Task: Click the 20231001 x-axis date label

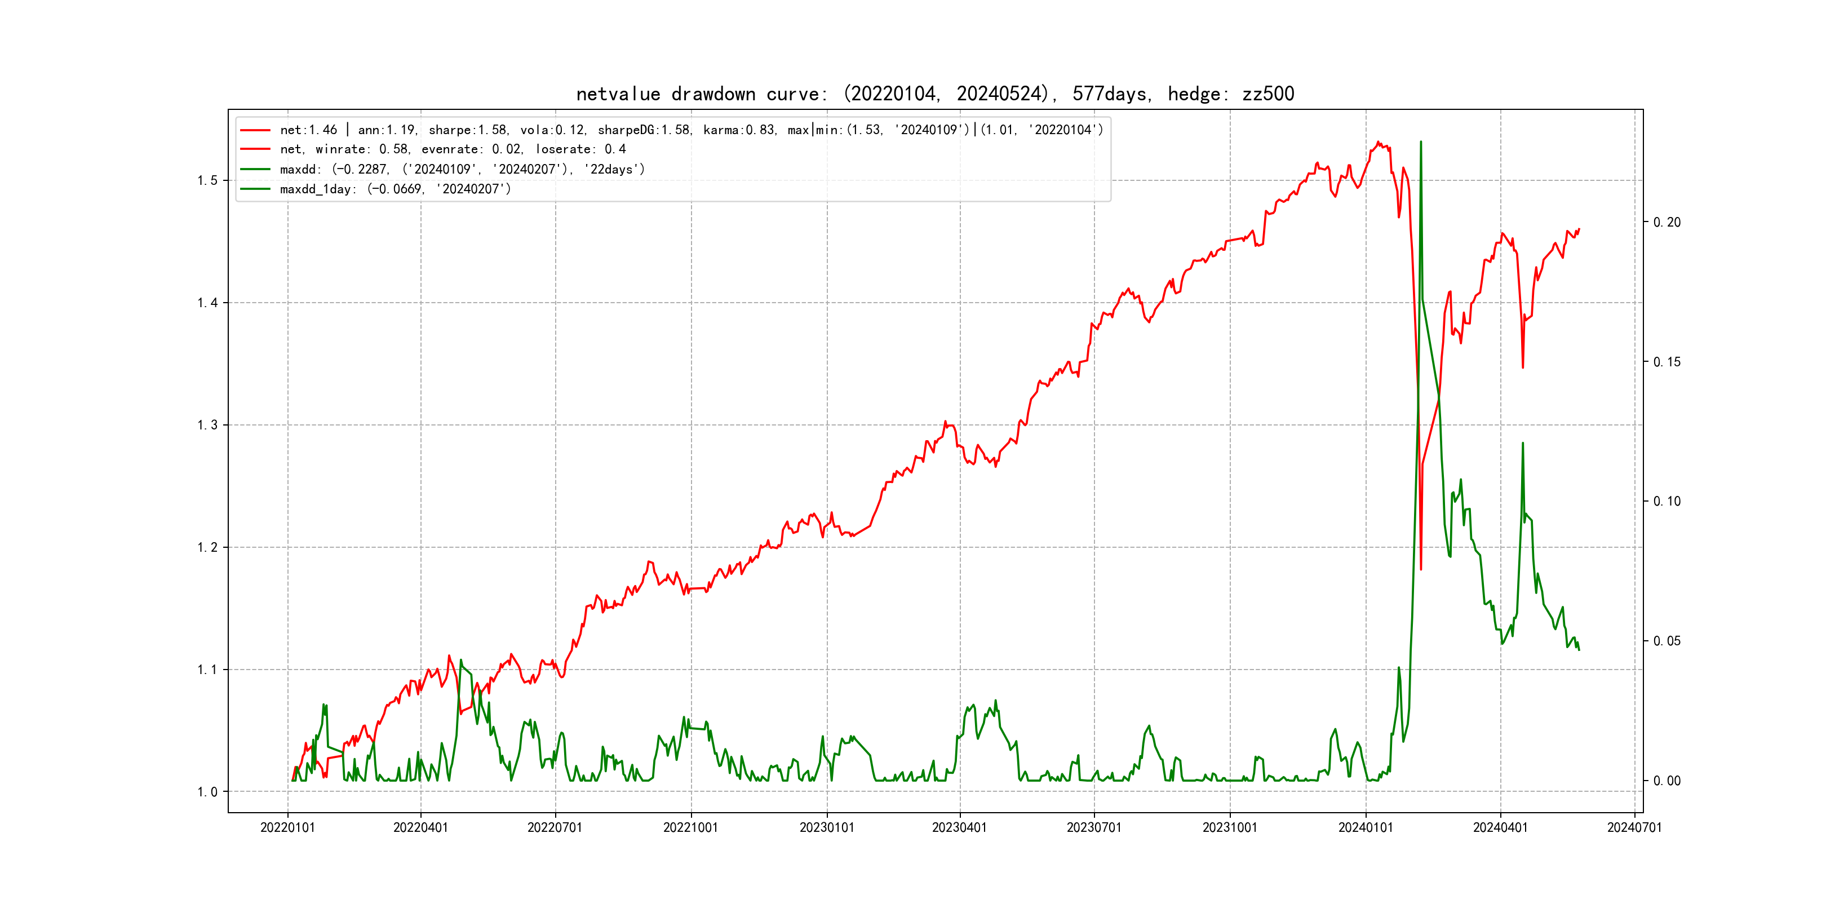Action: [1229, 828]
